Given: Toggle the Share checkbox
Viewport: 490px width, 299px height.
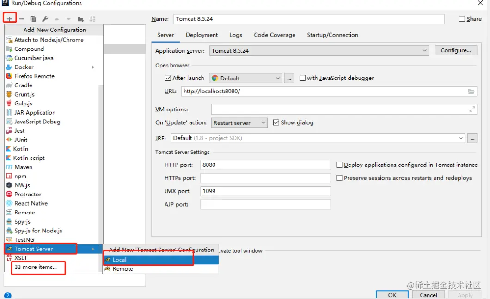Looking at the screenshot, I should (x=462, y=19).
